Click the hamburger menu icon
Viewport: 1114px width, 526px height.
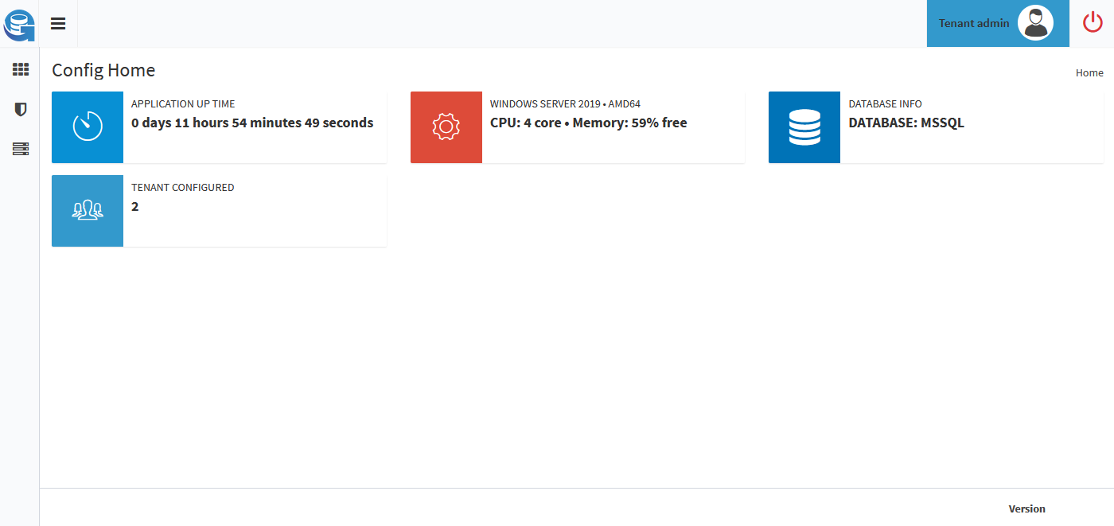[58, 23]
